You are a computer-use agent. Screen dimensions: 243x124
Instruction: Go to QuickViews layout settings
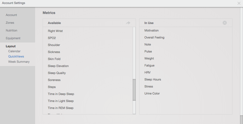(x=16, y=56)
